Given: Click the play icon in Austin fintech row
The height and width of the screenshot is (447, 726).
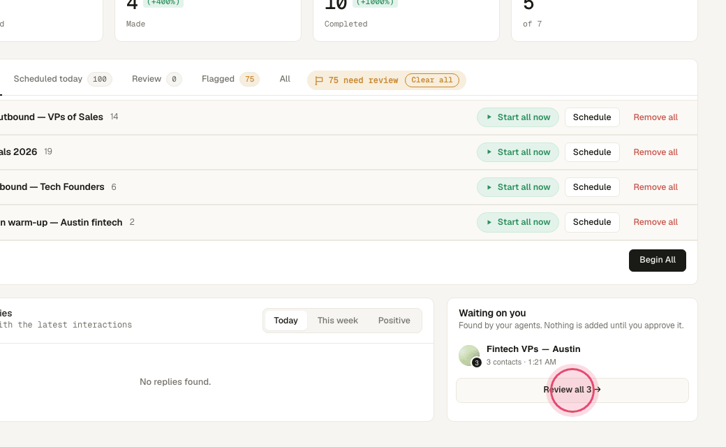Looking at the screenshot, I should pyautogui.click(x=489, y=222).
